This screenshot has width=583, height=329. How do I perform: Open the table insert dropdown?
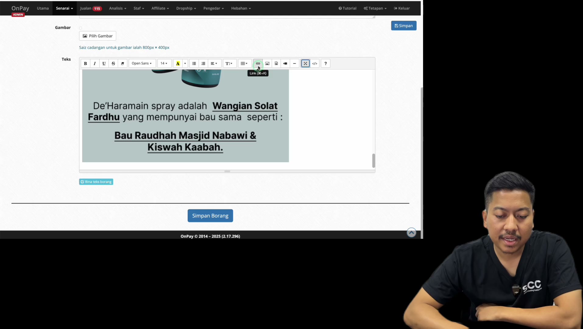coord(245,63)
